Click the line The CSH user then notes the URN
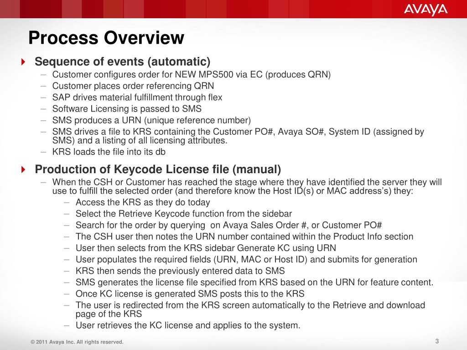This screenshot has height=350, width=467. (244, 237)
